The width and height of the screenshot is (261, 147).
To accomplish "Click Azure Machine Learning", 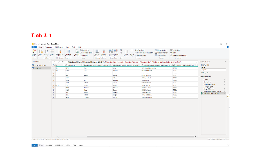I will [178, 55].
